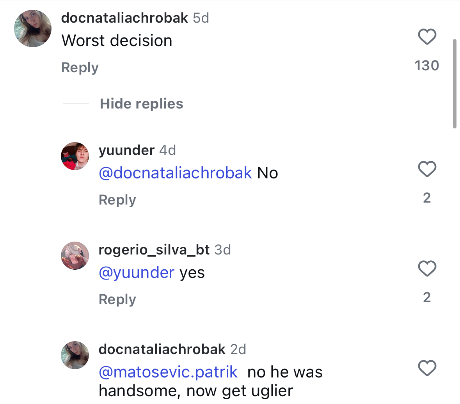
Task: View the 130 likes count
Action: pyautogui.click(x=427, y=66)
